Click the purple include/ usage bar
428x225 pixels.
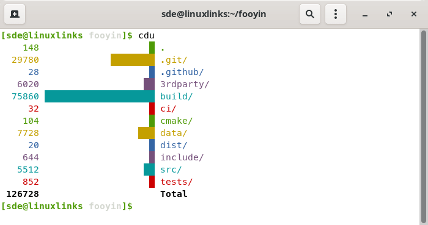pos(152,157)
